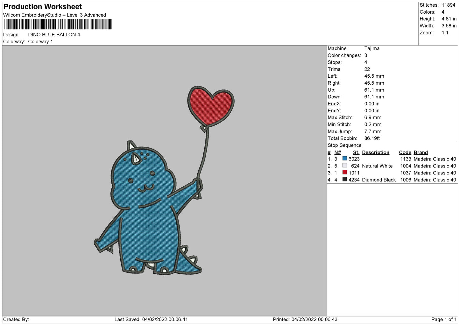The height and width of the screenshot is (325, 460).
Task: Click the St. column header
Action: [356, 152]
